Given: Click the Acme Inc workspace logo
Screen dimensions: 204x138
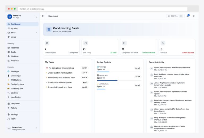Looking at the screenshot, I should [10, 16].
